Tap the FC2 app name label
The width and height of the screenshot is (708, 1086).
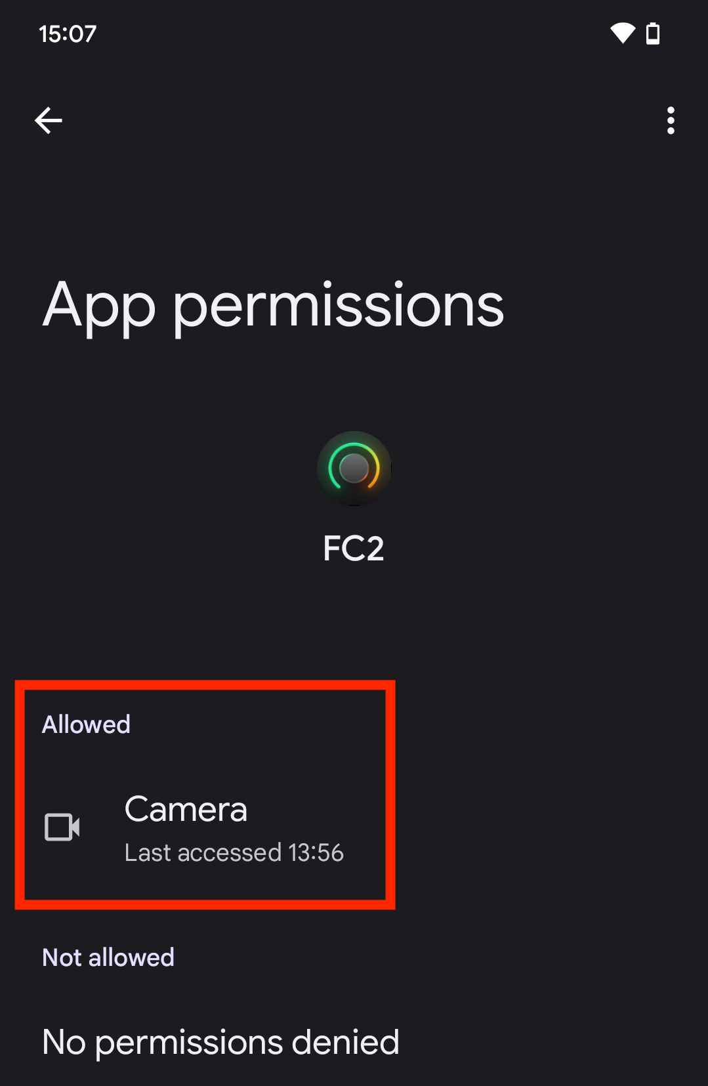(354, 549)
